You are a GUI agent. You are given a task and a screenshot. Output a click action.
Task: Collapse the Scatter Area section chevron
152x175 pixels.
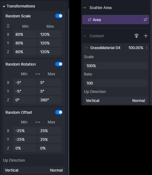(x=85, y=8)
